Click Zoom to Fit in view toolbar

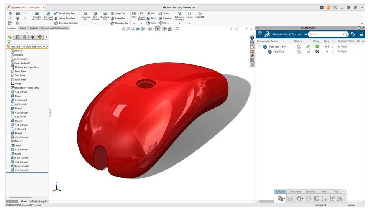[x=123, y=29]
